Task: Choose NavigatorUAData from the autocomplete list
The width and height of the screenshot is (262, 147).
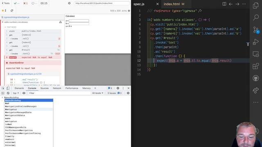Action: [x=29, y=115]
